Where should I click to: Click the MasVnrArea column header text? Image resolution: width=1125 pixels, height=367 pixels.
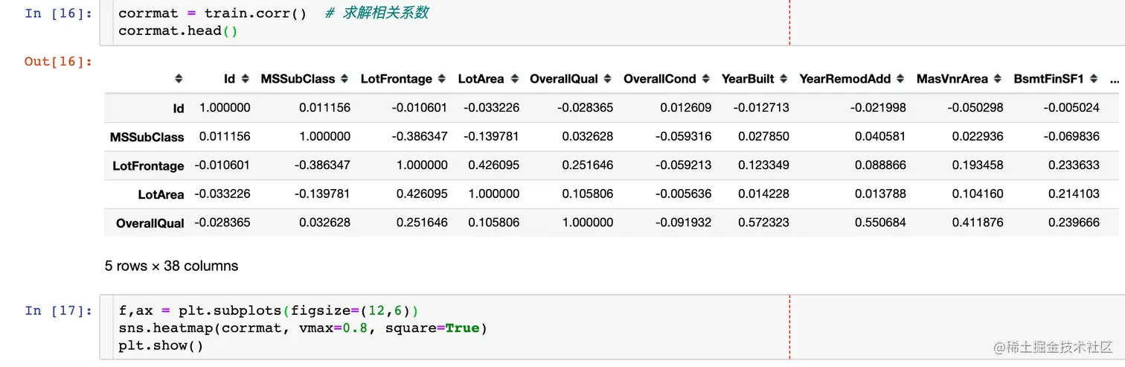coord(952,79)
